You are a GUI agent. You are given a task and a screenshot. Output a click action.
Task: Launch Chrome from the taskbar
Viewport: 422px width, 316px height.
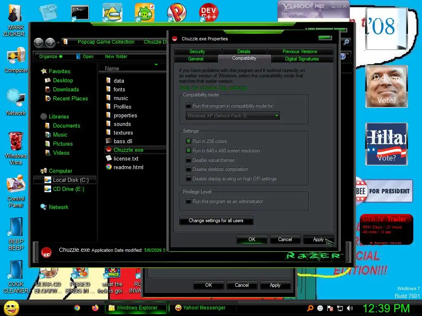pos(77,308)
